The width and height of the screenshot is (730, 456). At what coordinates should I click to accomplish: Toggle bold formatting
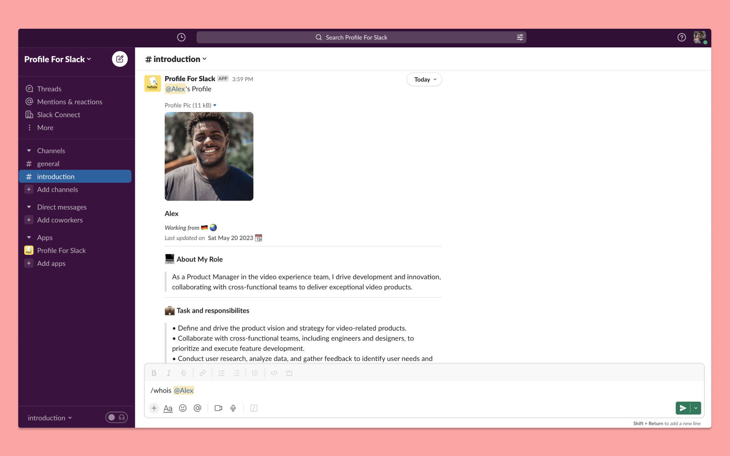coord(154,373)
